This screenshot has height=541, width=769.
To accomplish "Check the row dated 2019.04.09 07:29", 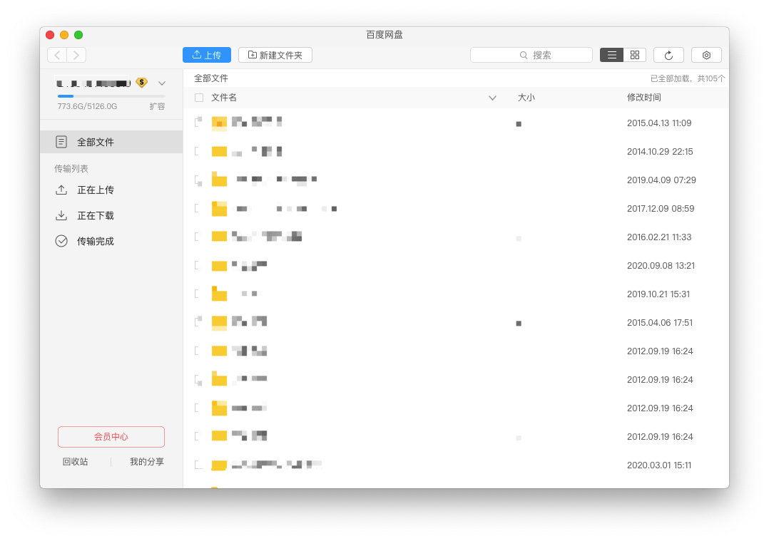I will click(x=198, y=180).
